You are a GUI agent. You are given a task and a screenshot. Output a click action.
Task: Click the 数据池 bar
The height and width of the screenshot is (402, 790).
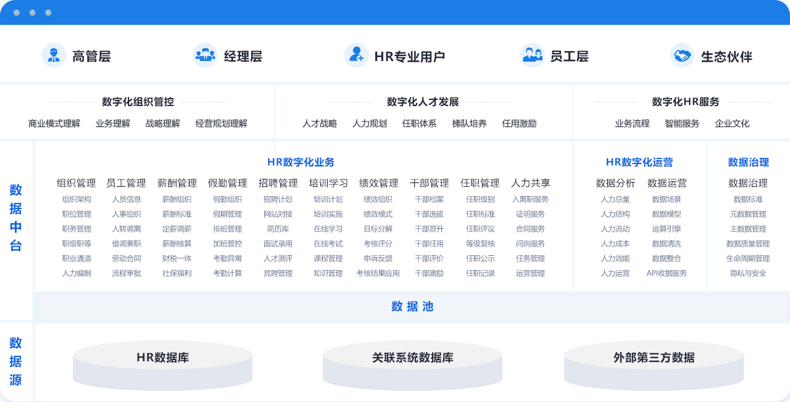[x=412, y=306]
